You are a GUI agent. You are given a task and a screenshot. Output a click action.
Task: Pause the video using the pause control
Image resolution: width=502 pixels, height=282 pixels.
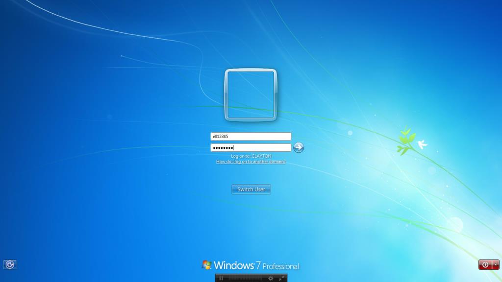[x=221, y=278]
